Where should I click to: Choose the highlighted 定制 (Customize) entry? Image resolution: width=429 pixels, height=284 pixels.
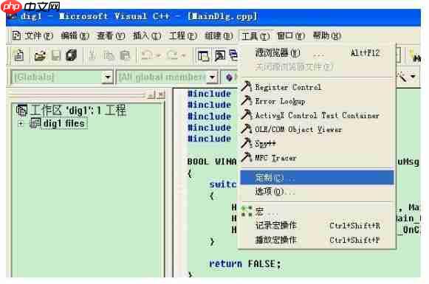[x=317, y=177]
